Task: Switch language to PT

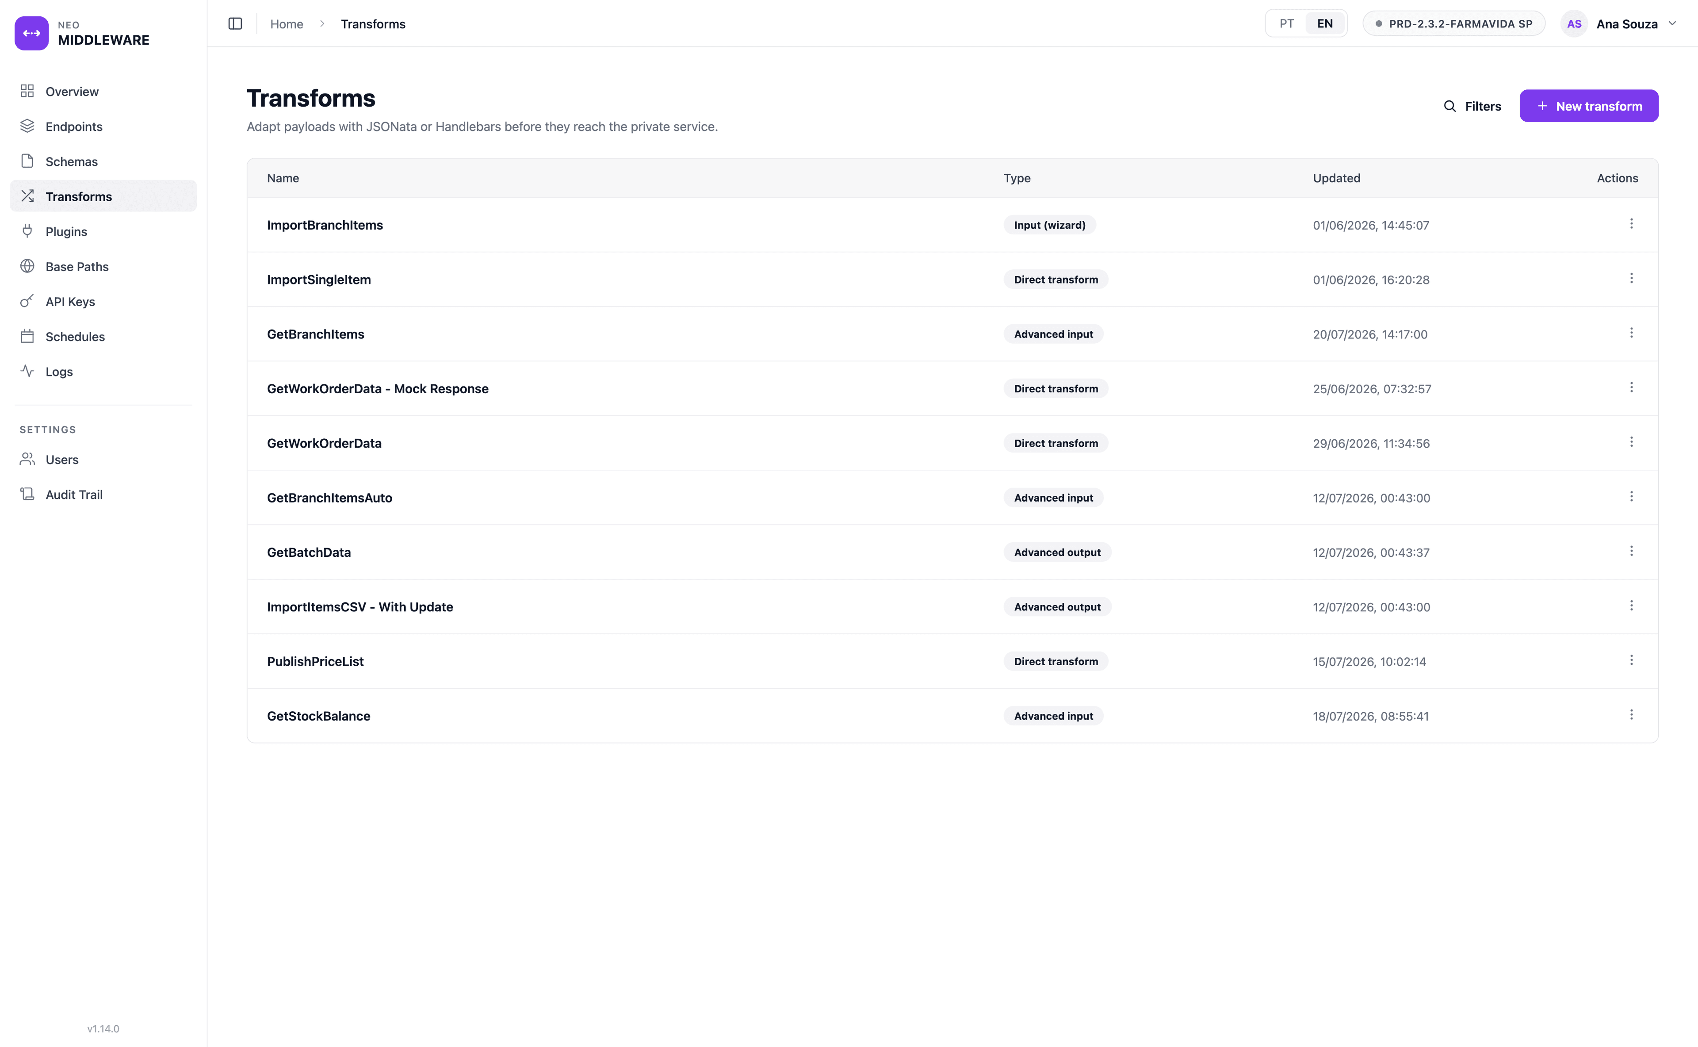Action: pyautogui.click(x=1286, y=23)
